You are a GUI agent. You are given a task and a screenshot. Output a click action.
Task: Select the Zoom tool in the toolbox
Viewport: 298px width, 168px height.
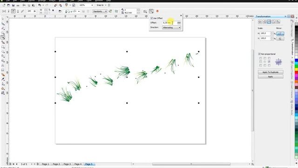[x=3, y=33]
